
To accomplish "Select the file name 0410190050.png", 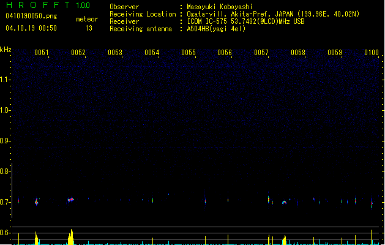I will click(x=31, y=16).
